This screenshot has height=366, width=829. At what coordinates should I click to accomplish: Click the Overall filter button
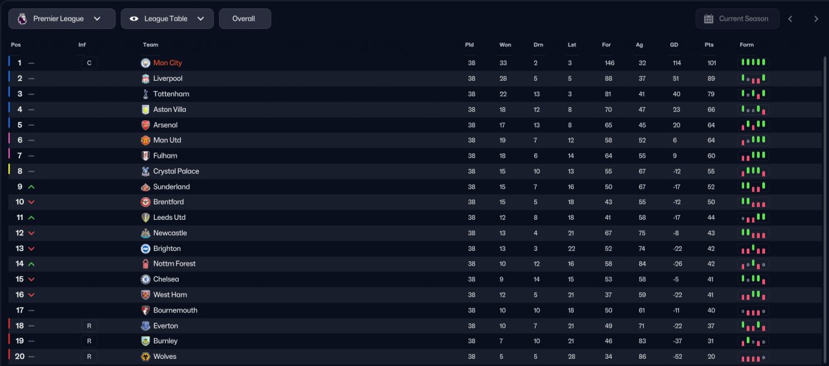[x=244, y=19]
